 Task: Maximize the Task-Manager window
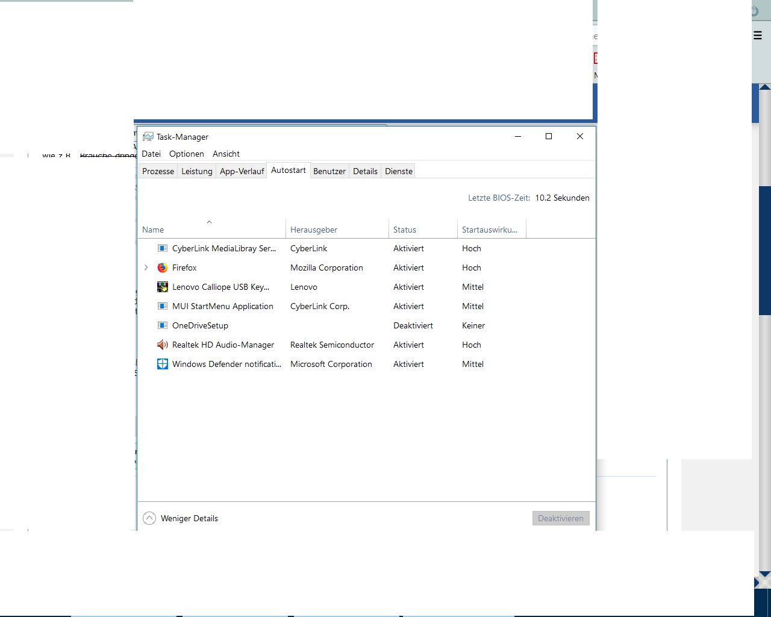(549, 136)
